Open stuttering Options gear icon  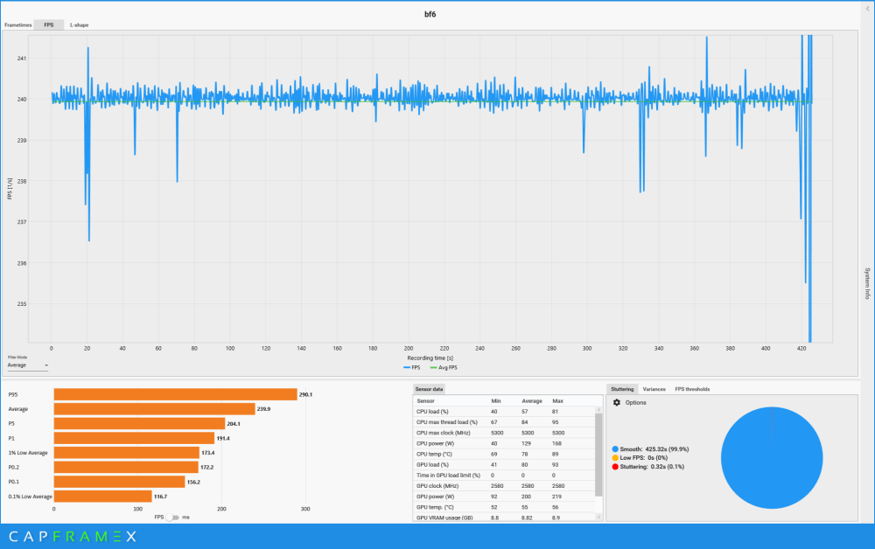click(x=616, y=402)
